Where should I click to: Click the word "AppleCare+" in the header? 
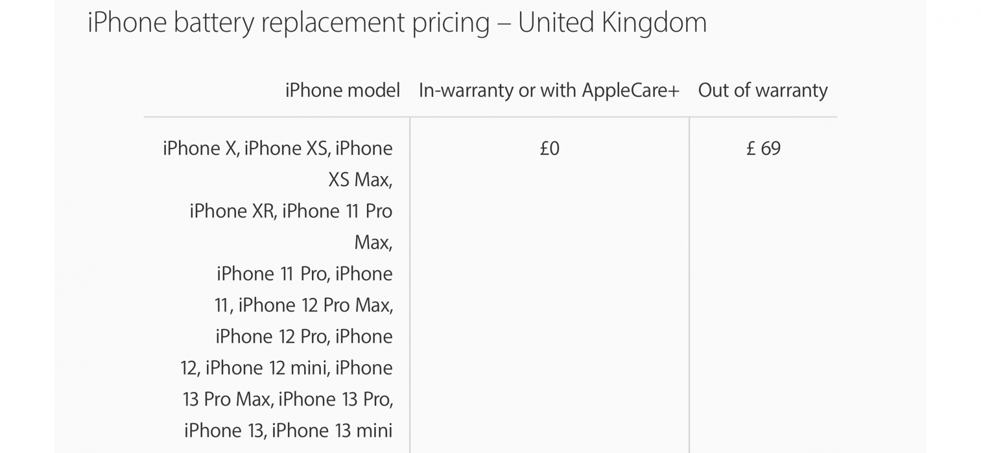630,91
